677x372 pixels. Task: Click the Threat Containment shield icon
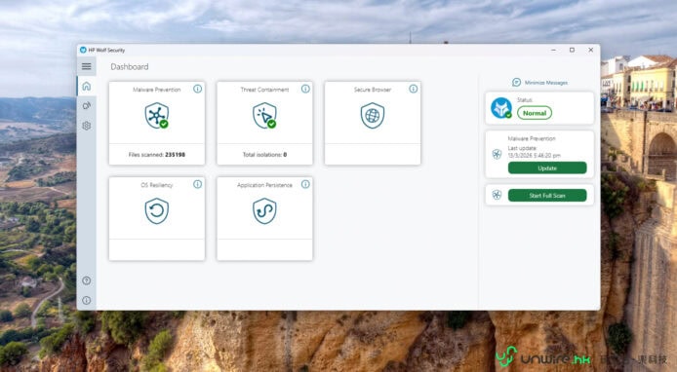point(264,116)
